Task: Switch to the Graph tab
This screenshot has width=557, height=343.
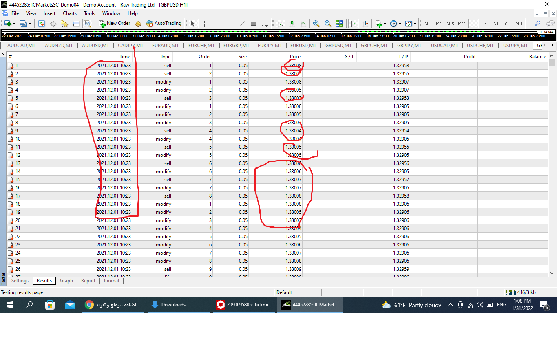Action: [x=66, y=281]
